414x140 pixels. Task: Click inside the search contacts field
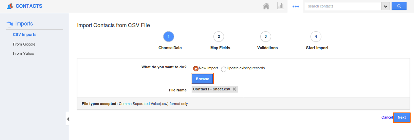(343, 6)
